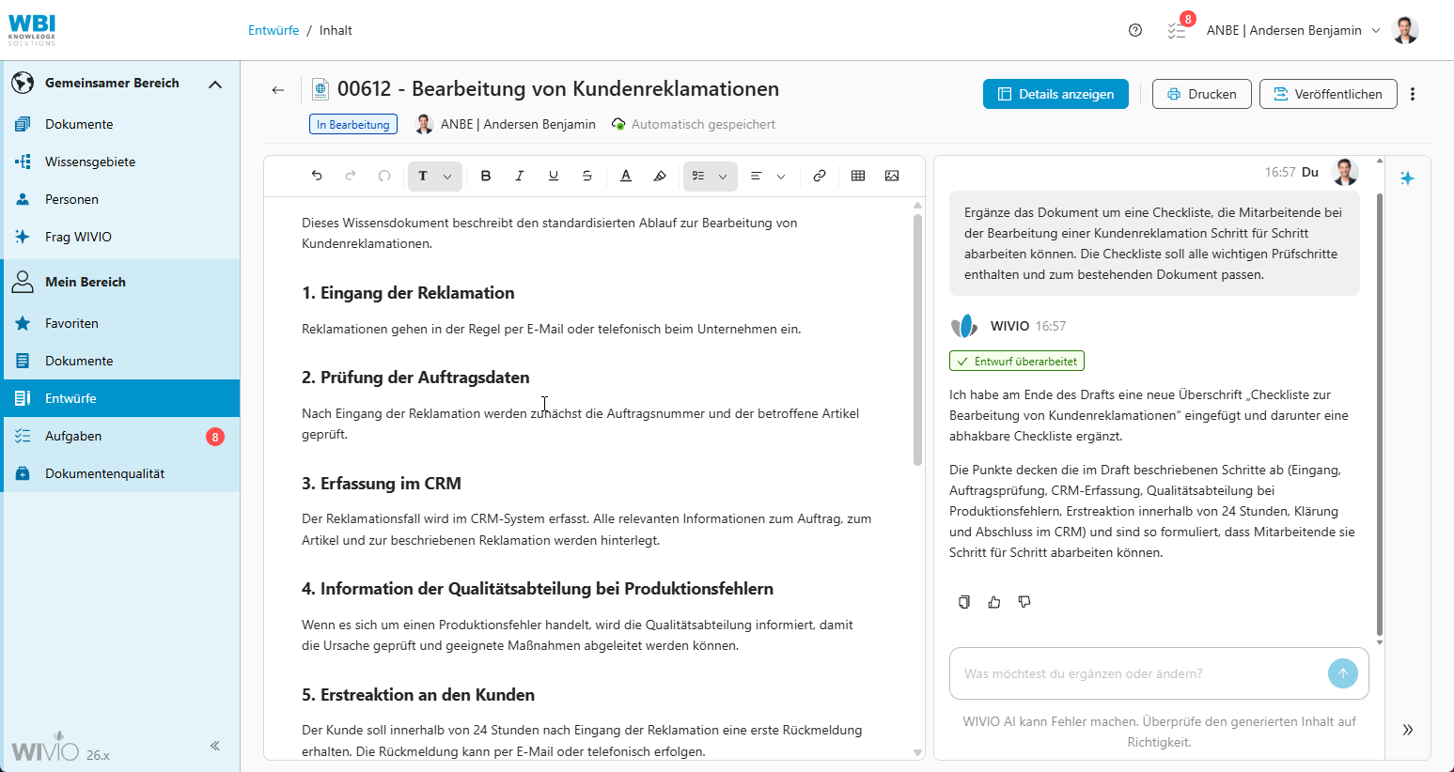Open the text style T dropdown
This screenshot has height=772, width=1454.
point(435,176)
